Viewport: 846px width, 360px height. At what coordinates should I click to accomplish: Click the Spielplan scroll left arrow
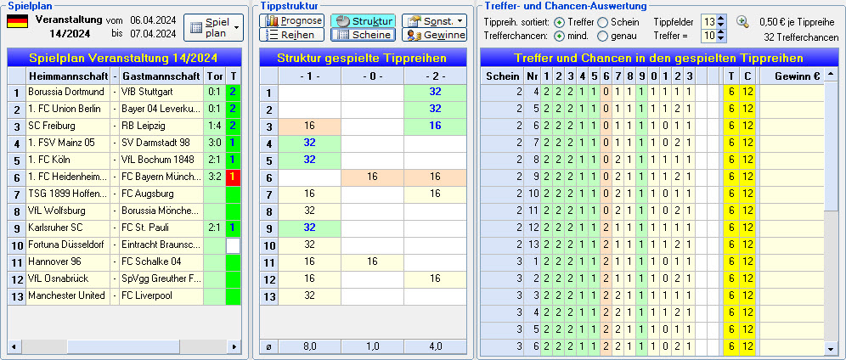(x=14, y=346)
